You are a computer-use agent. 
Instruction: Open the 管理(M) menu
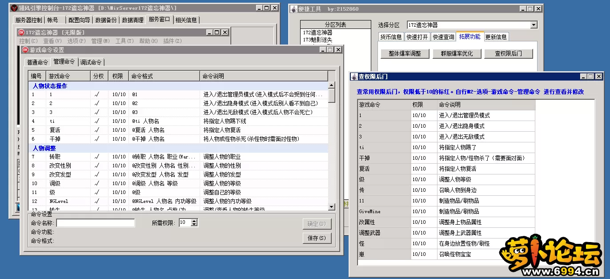(x=100, y=41)
